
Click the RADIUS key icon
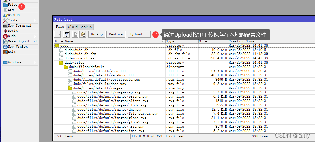pyautogui.click(x=5, y=15)
